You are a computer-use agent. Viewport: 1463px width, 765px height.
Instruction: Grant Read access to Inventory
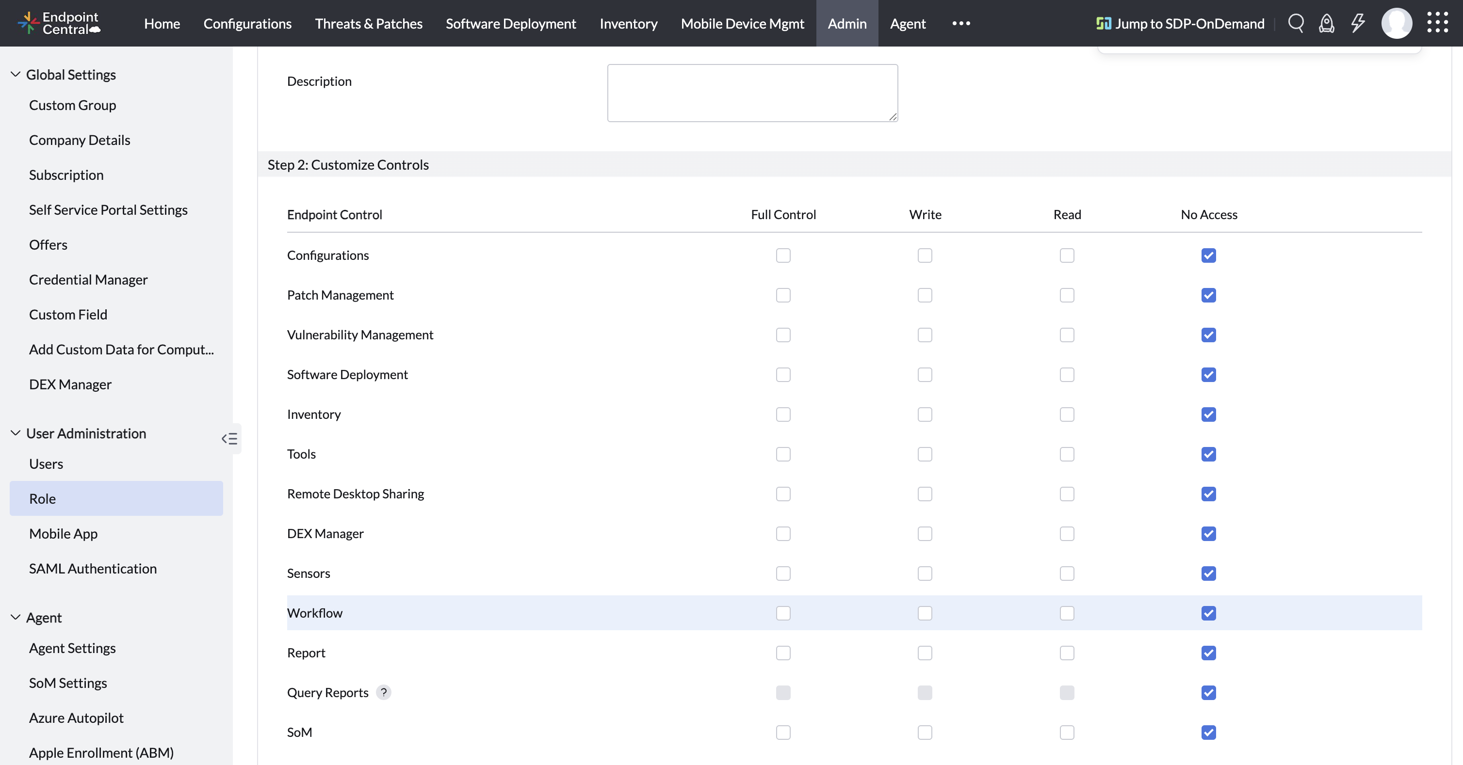tap(1067, 414)
